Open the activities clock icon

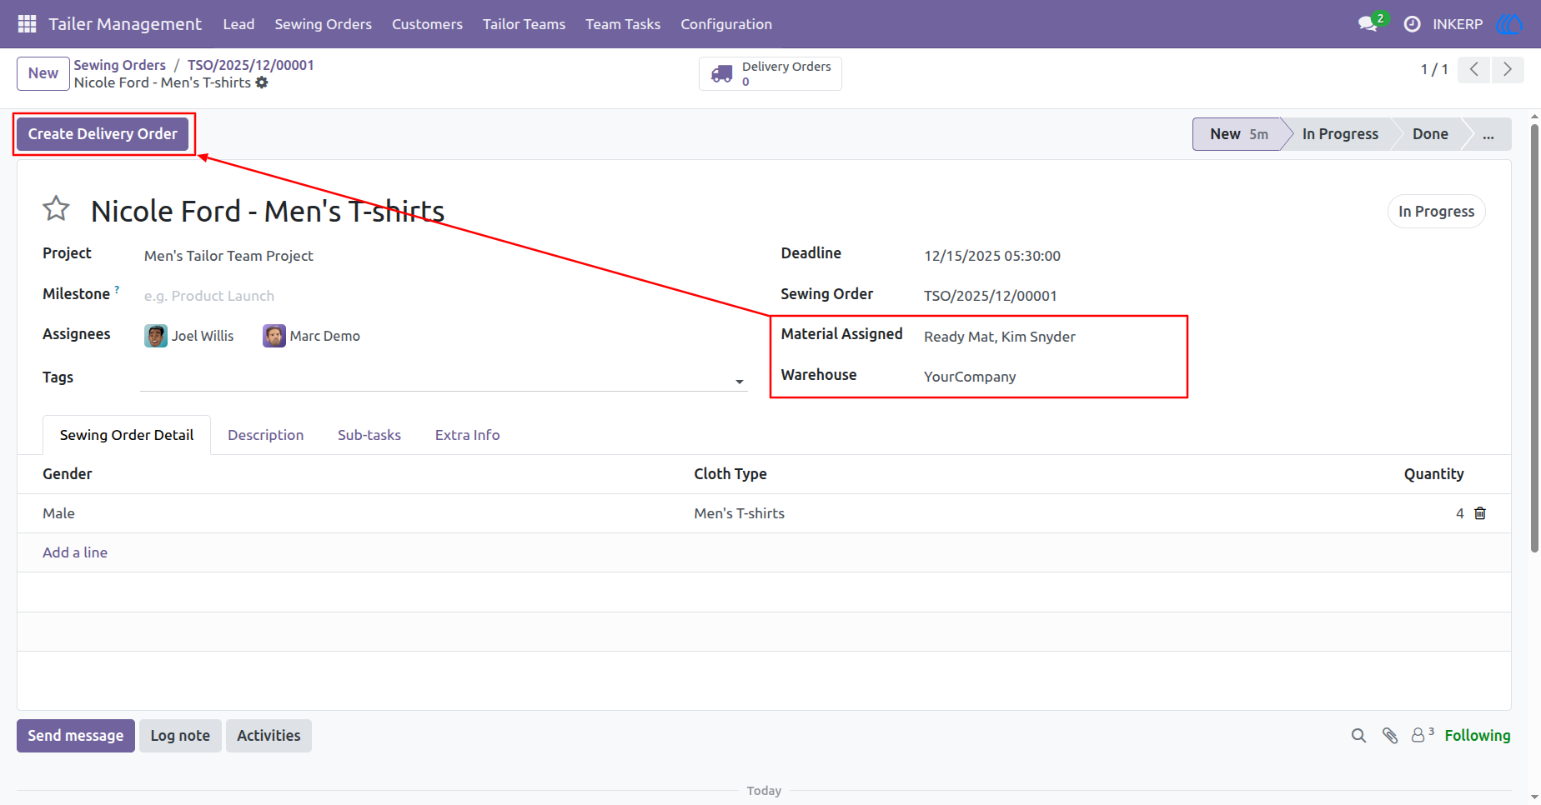pos(1412,24)
